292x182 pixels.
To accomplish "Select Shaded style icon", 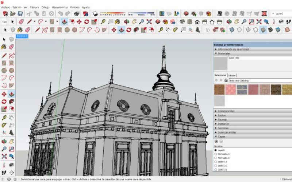I will tap(263, 30).
